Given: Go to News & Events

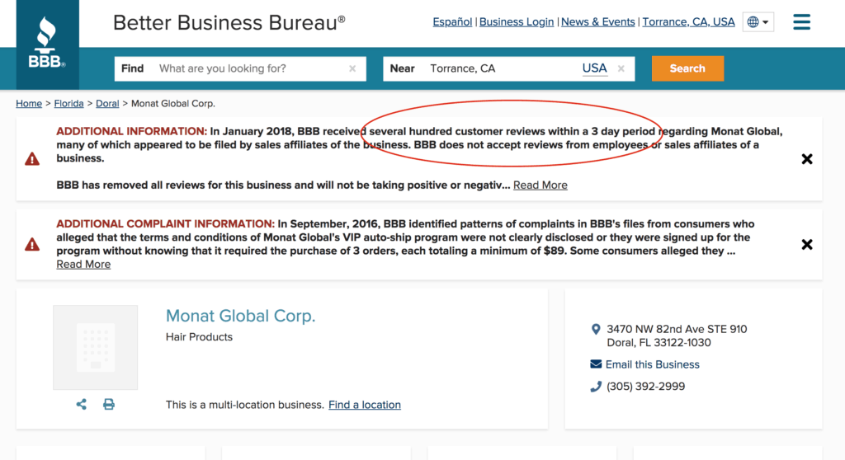Looking at the screenshot, I should point(598,22).
